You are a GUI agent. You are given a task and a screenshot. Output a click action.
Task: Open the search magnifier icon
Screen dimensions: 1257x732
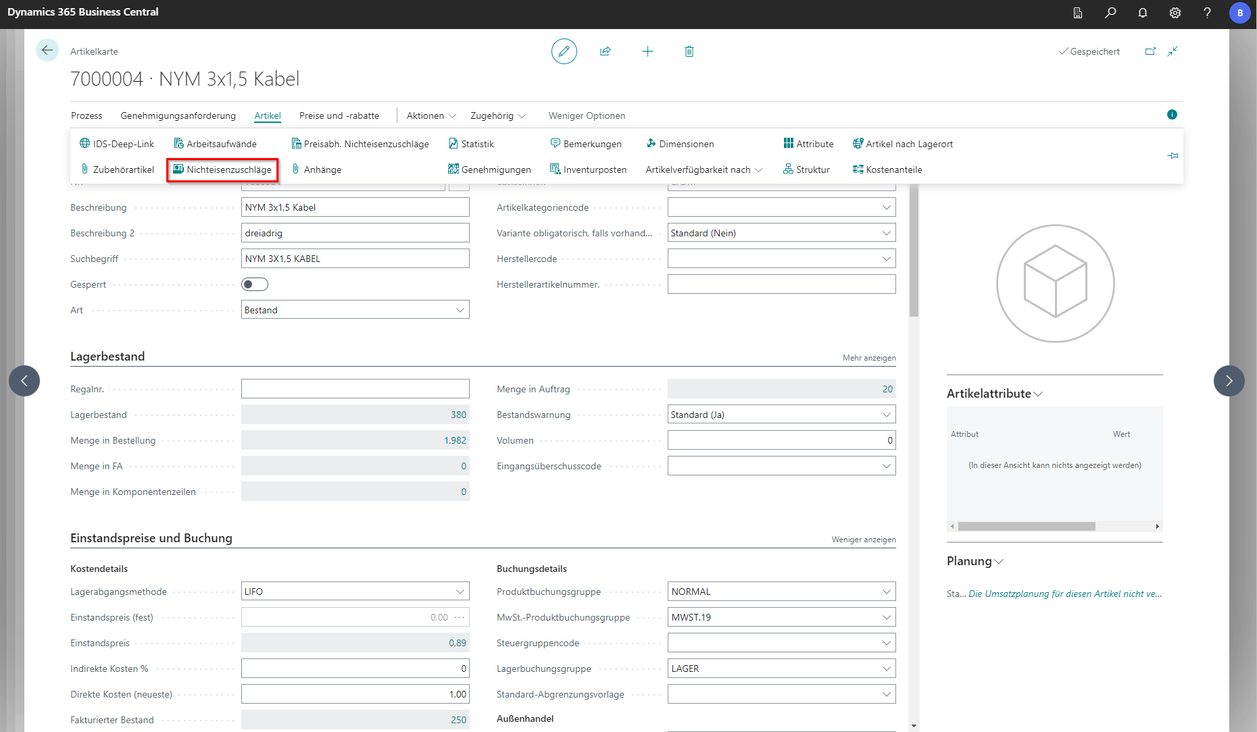1110,13
